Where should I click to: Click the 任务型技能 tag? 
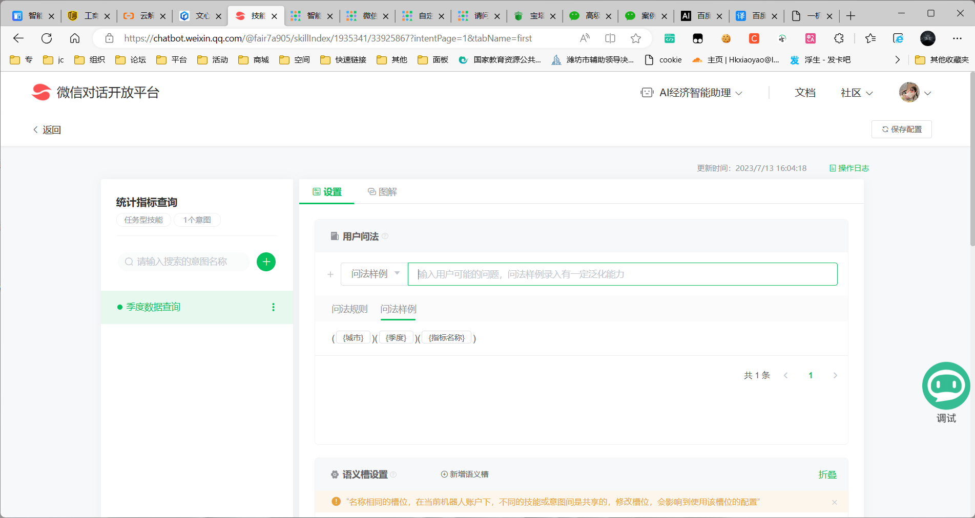(x=143, y=220)
